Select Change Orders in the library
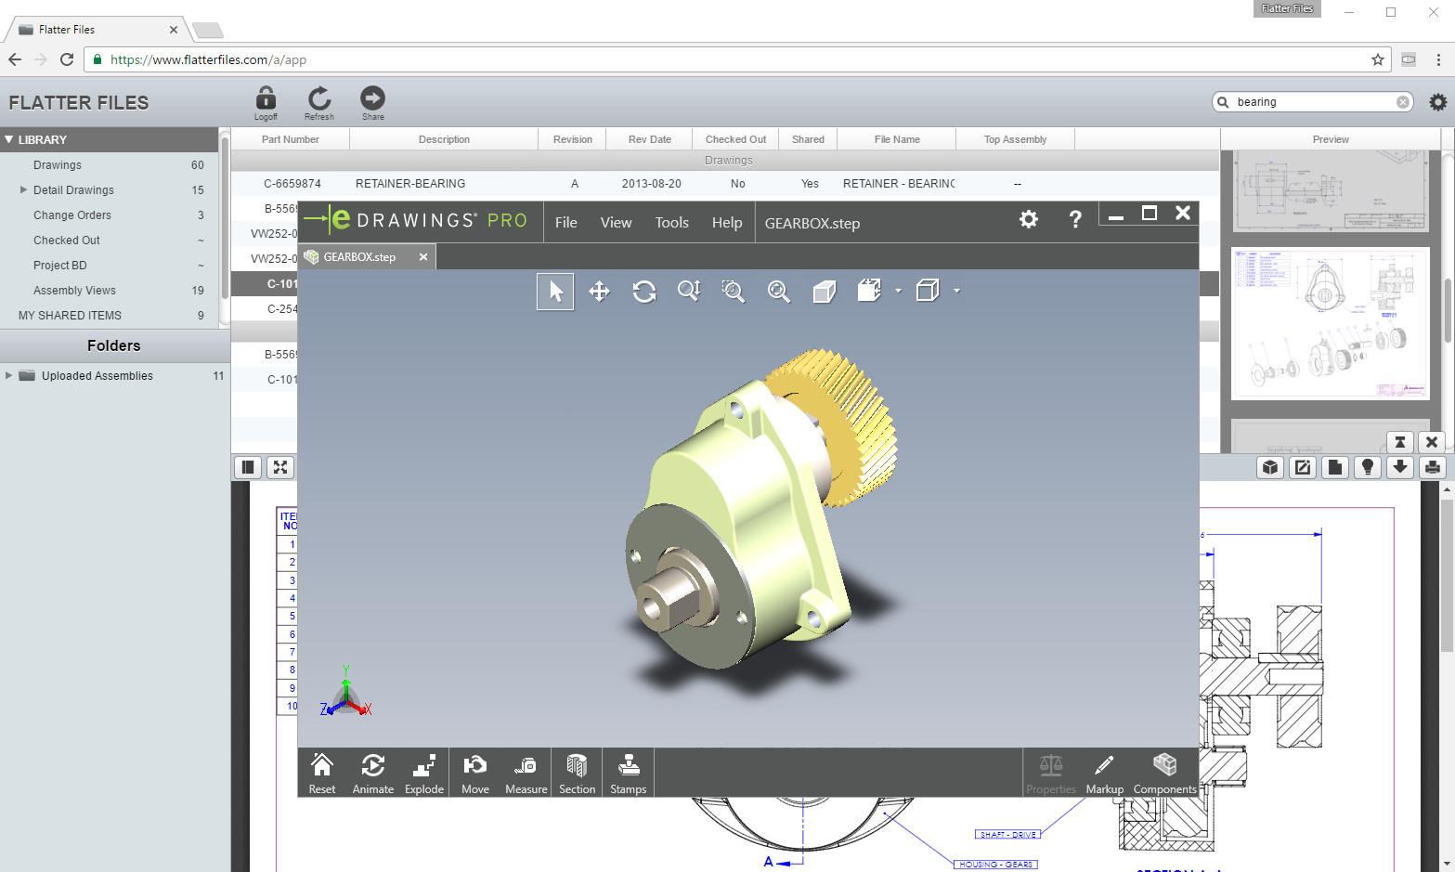 pyautogui.click(x=72, y=215)
